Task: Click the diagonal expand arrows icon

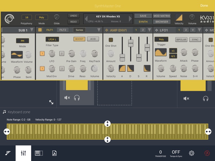Action: [x=51, y=102]
